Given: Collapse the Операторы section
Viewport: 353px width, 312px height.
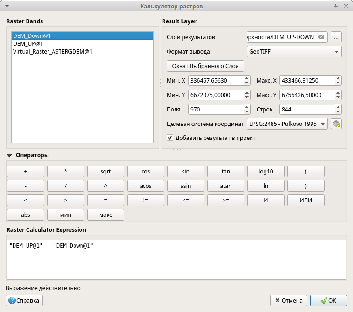Looking at the screenshot, I should [x=9, y=155].
